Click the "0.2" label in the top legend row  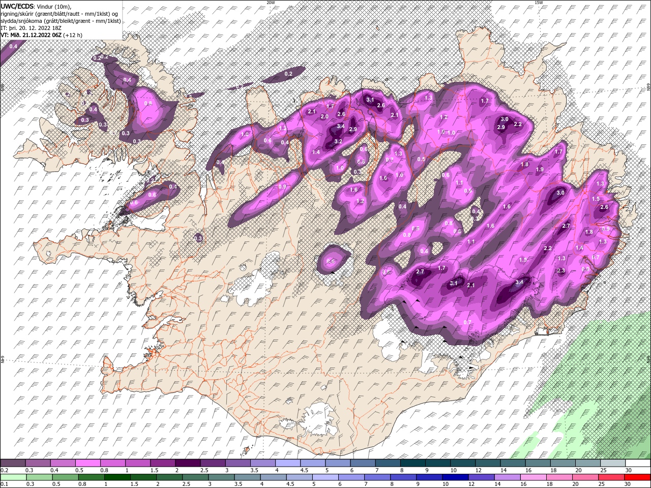pyautogui.click(x=4, y=470)
